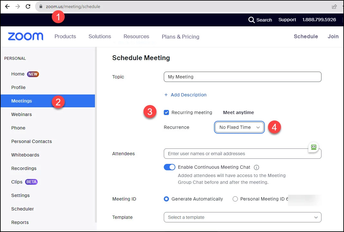Open Scheduler in the sidebar
This screenshot has width=344, height=232.
(x=23, y=209)
